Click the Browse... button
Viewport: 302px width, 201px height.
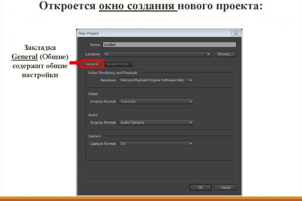tap(225, 54)
